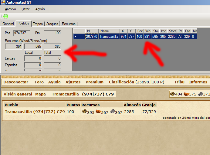Open the Listar menu

tap(25, 9)
